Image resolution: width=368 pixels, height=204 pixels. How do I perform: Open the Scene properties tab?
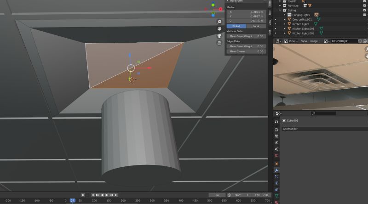tap(276, 149)
